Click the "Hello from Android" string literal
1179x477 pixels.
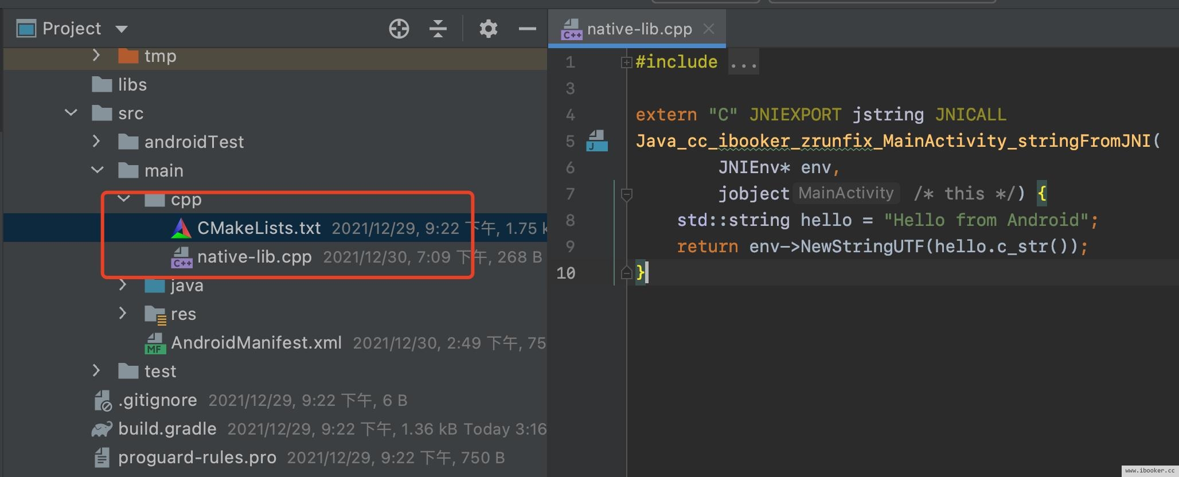coord(986,220)
